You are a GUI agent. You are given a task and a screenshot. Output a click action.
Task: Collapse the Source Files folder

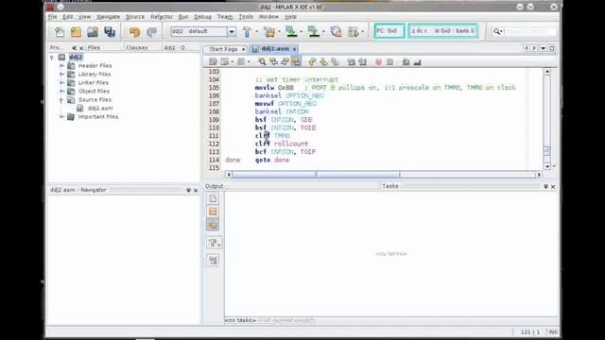coord(61,100)
